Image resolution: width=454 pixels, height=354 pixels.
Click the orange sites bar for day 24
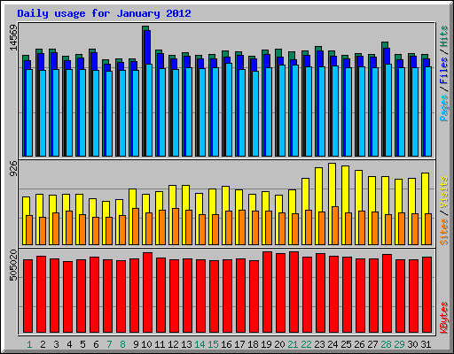click(335, 226)
